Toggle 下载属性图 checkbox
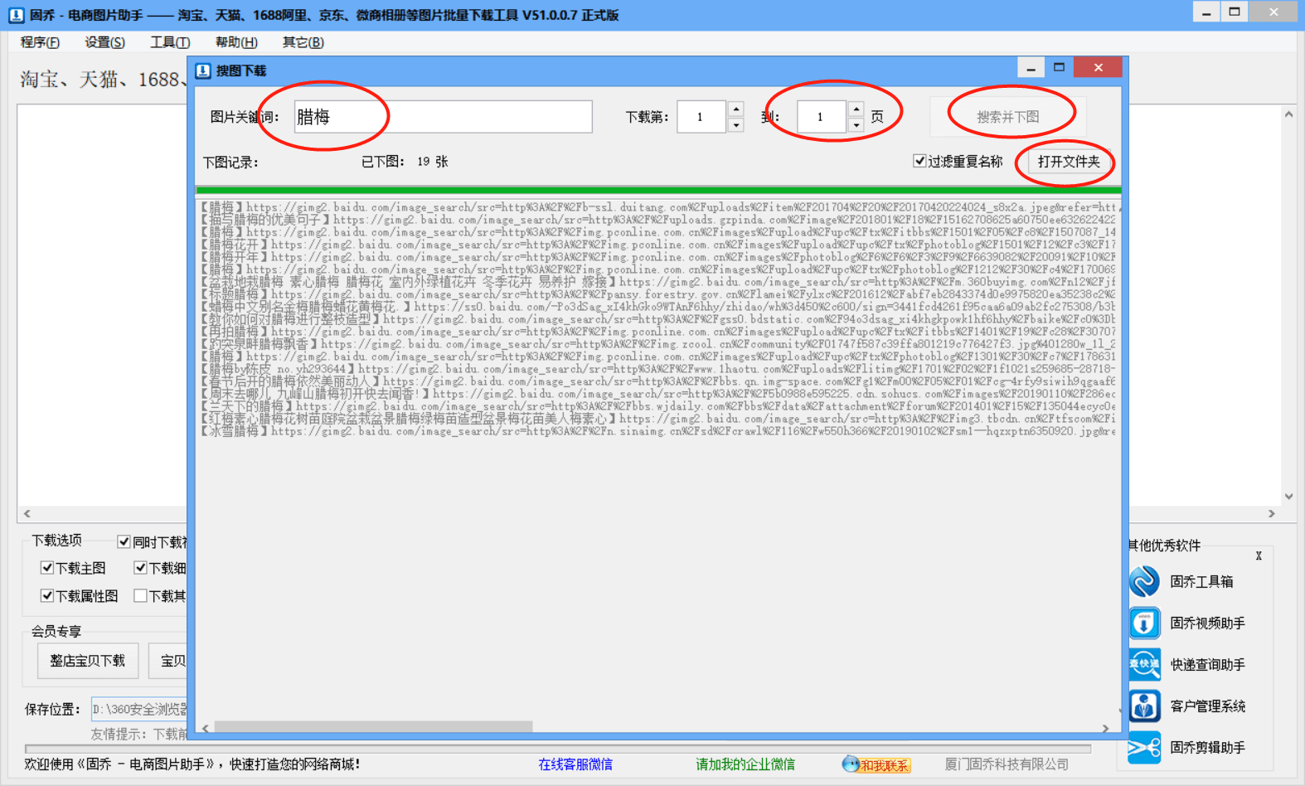 pos(47,595)
